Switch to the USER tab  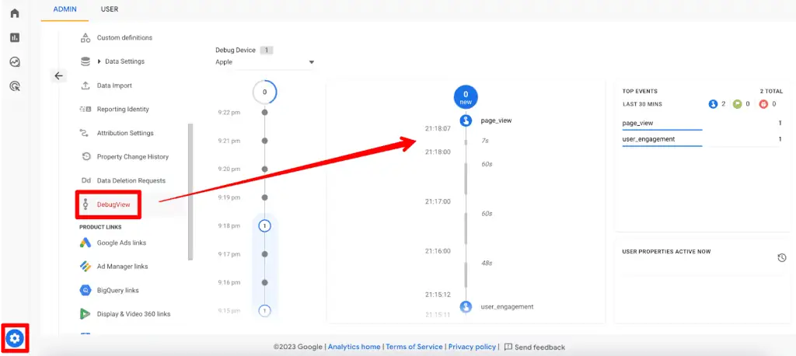coord(110,9)
